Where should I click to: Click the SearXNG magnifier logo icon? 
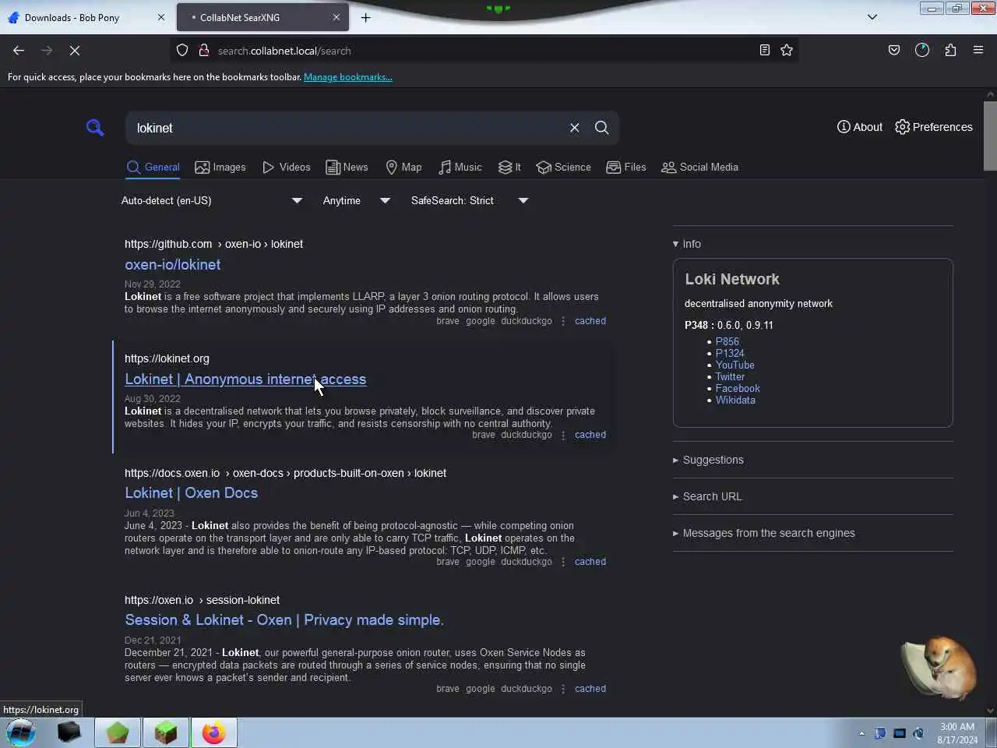(95, 128)
